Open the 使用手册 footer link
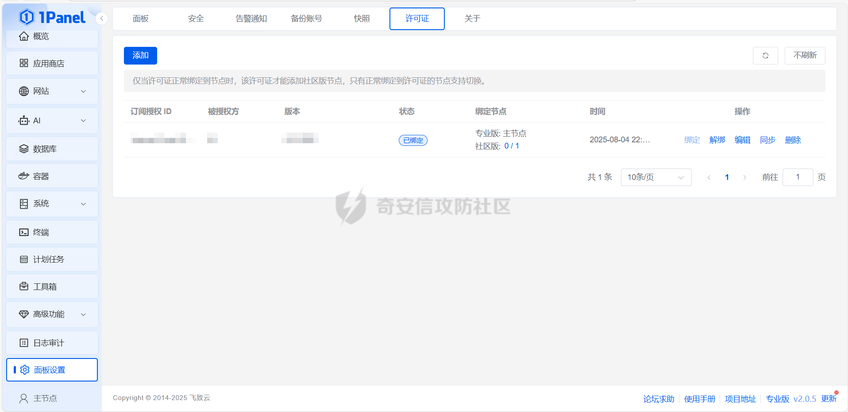Screen dimensions: 848x412 coord(699,399)
